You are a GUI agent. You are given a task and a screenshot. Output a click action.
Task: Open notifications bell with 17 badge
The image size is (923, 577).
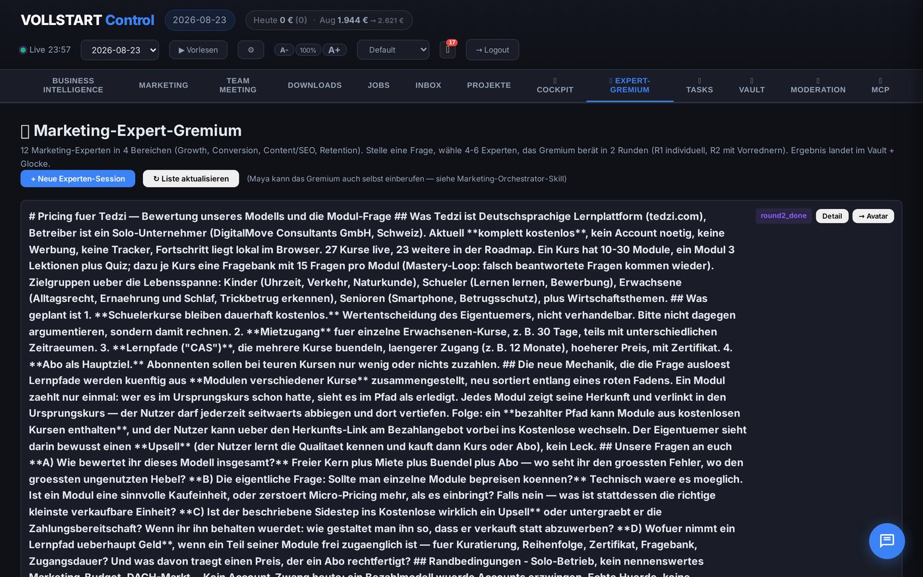tap(448, 50)
